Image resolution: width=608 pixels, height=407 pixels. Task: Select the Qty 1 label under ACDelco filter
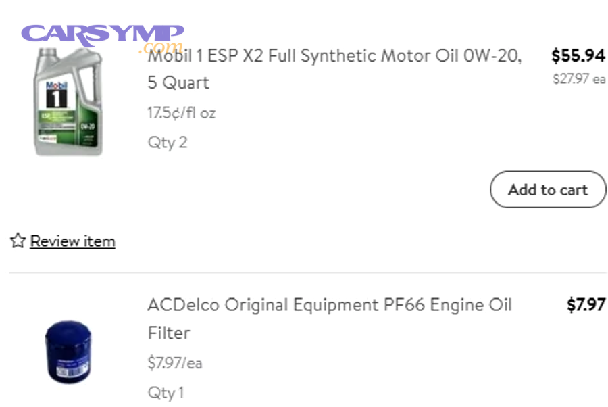(x=164, y=392)
